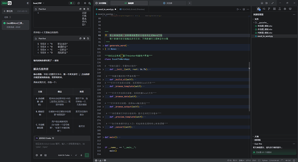Expand the _build_ui method fold
298x162 pixels.
[103, 79]
